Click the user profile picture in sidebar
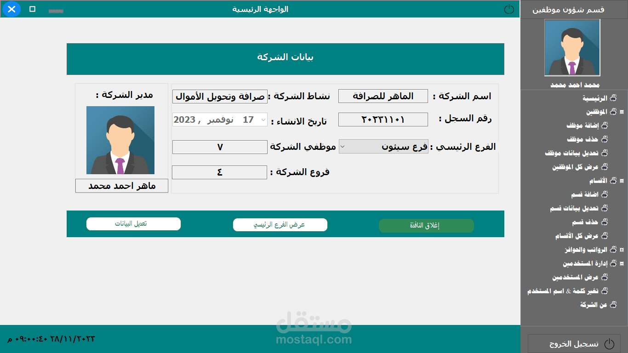 (x=572, y=48)
